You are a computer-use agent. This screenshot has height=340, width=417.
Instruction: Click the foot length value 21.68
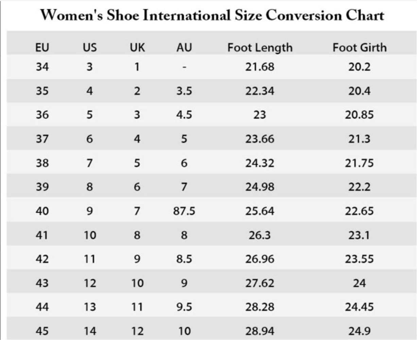coord(260,67)
